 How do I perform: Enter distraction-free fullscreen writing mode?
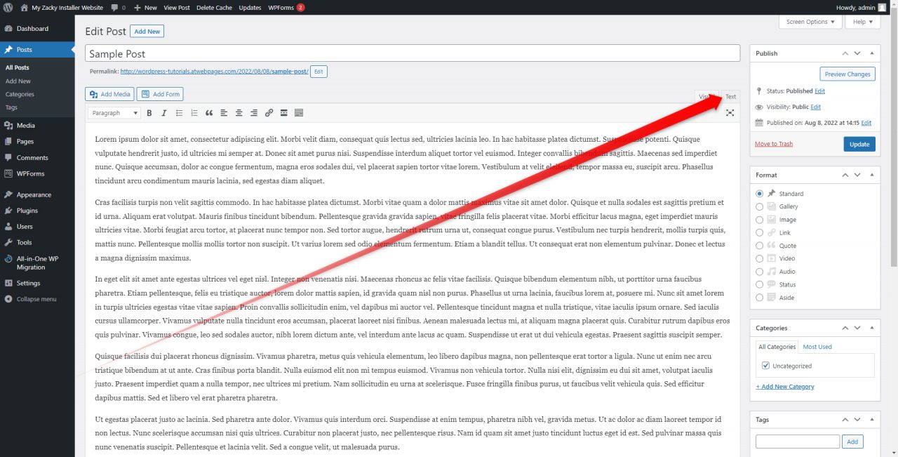pyautogui.click(x=730, y=112)
